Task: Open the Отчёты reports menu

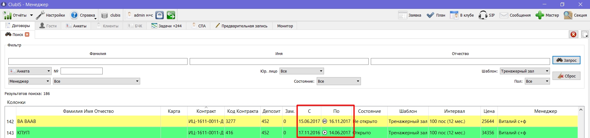Action: point(15,15)
